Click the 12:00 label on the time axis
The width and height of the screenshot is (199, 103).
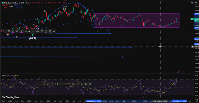coord(189,101)
